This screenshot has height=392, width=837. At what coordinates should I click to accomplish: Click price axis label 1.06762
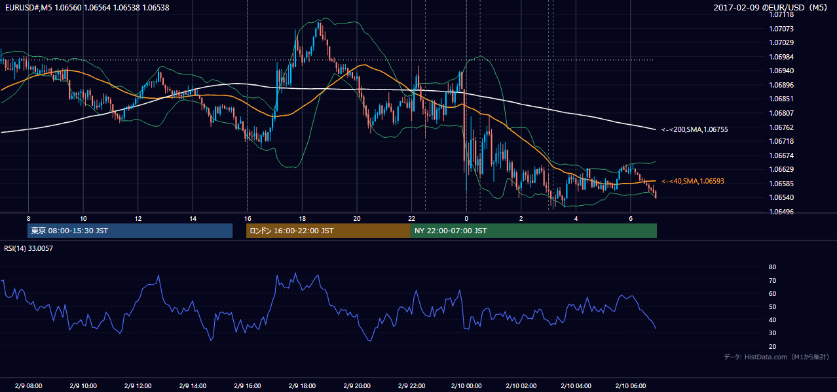pyautogui.click(x=783, y=127)
